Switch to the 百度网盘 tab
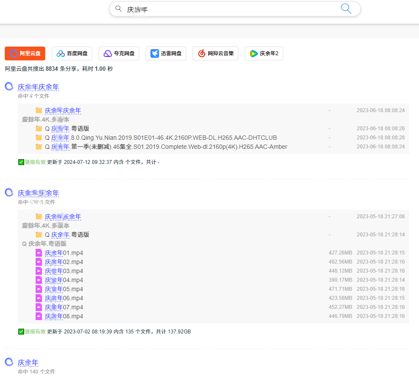This screenshot has width=419, height=377. click(x=72, y=53)
